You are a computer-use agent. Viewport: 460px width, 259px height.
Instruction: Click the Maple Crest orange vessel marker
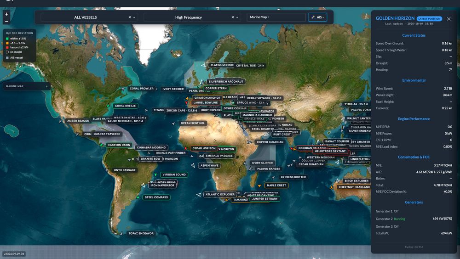(x=259, y=186)
